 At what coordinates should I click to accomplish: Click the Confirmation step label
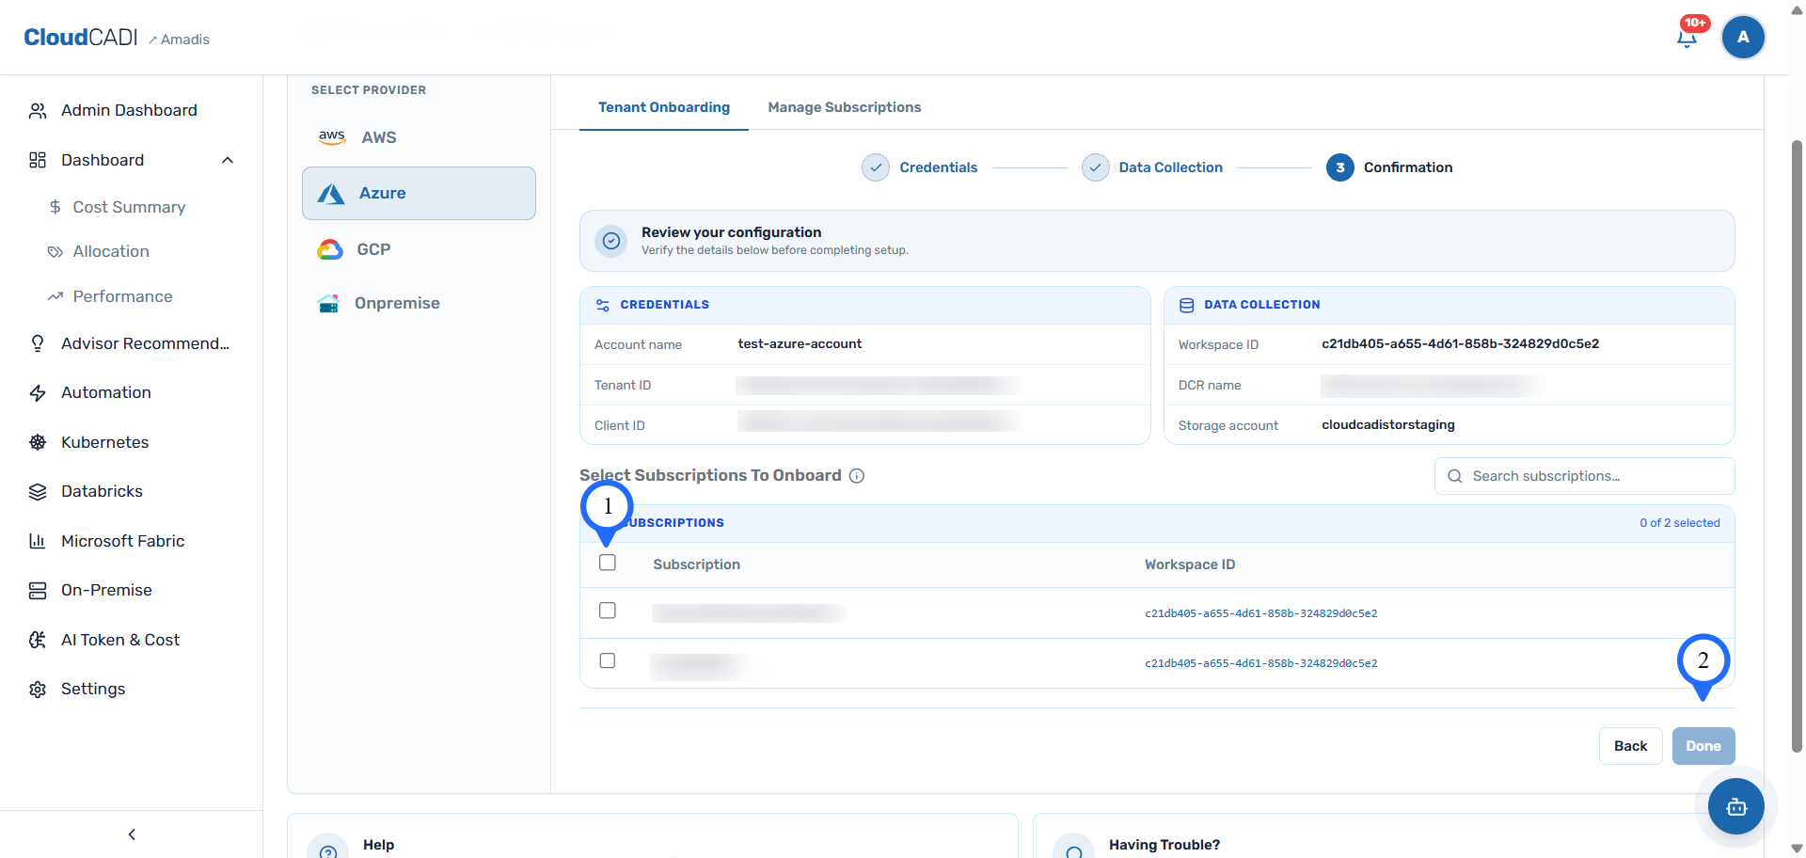click(x=1408, y=167)
